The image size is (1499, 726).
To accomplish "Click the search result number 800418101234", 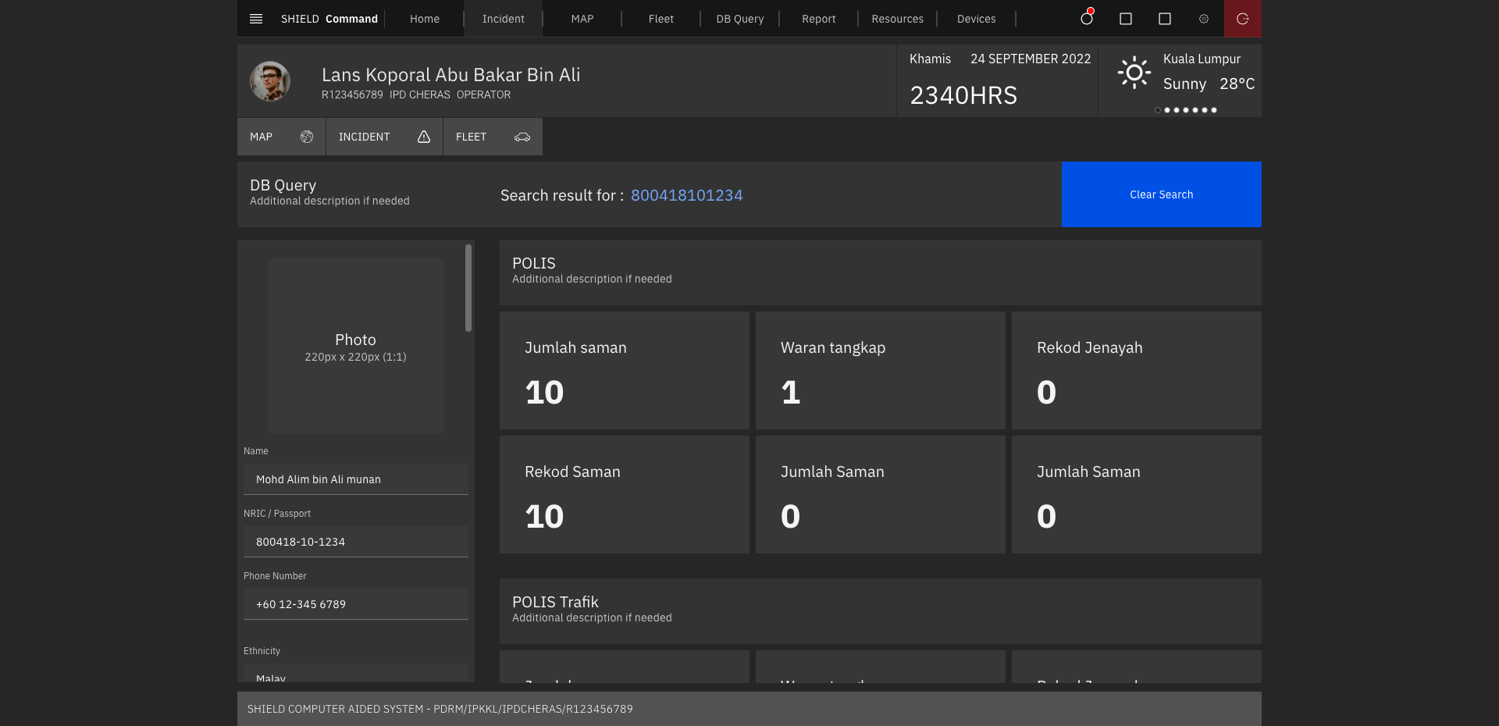I will tap(687, 195).
